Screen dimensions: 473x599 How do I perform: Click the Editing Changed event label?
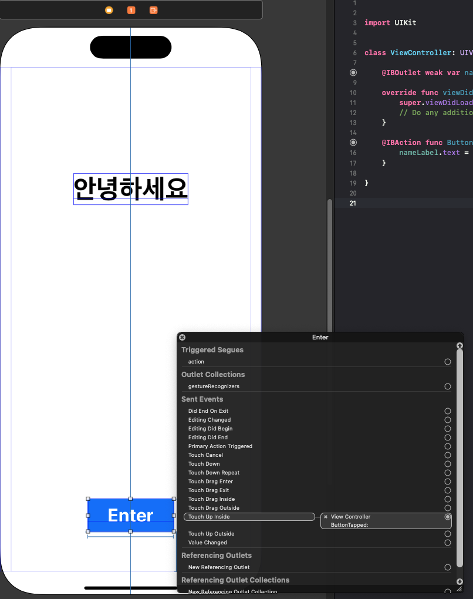pyautogui.click(x=209, y=420)
